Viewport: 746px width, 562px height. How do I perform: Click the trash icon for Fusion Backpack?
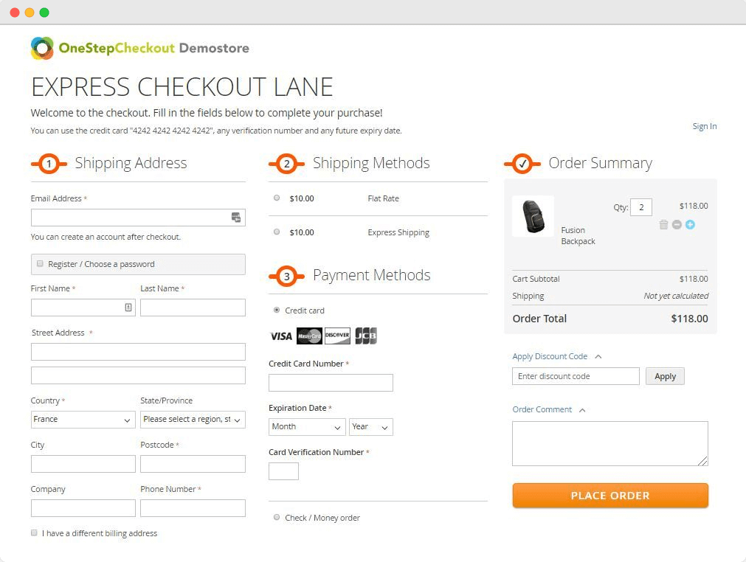point(663,224)
